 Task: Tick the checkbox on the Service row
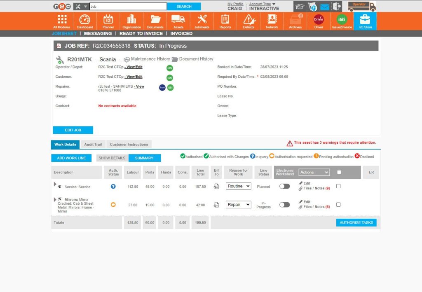[338, 186]
